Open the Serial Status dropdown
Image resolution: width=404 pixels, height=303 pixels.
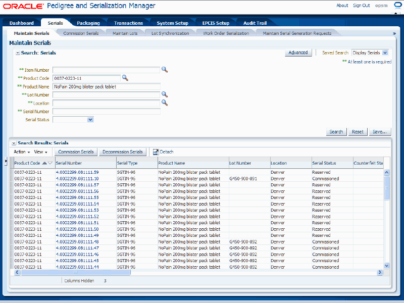[90, 120]
